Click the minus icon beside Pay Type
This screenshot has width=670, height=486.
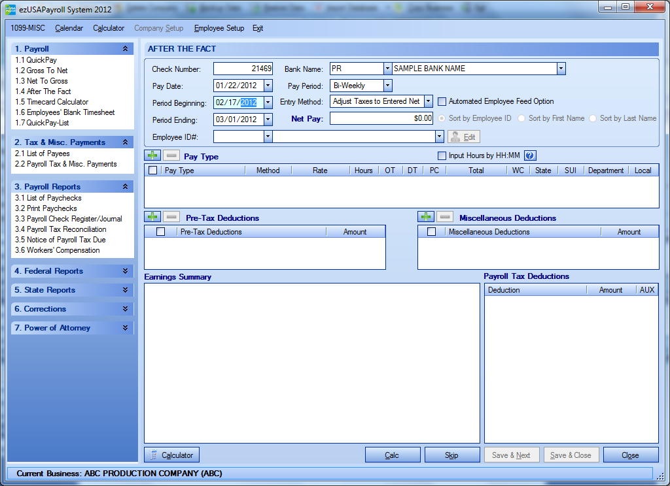(x=171, y=155)
